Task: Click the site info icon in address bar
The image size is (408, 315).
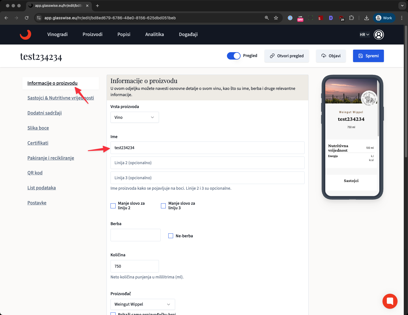Action: (39, 18)
